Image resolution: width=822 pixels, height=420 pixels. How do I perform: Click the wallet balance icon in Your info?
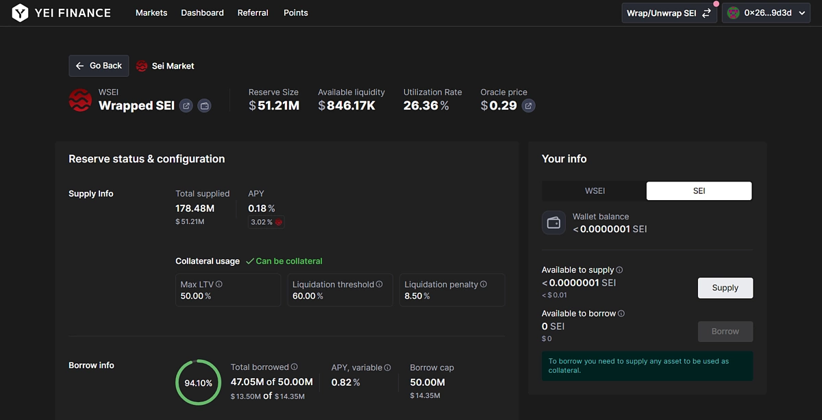click(x=553, y=223)
